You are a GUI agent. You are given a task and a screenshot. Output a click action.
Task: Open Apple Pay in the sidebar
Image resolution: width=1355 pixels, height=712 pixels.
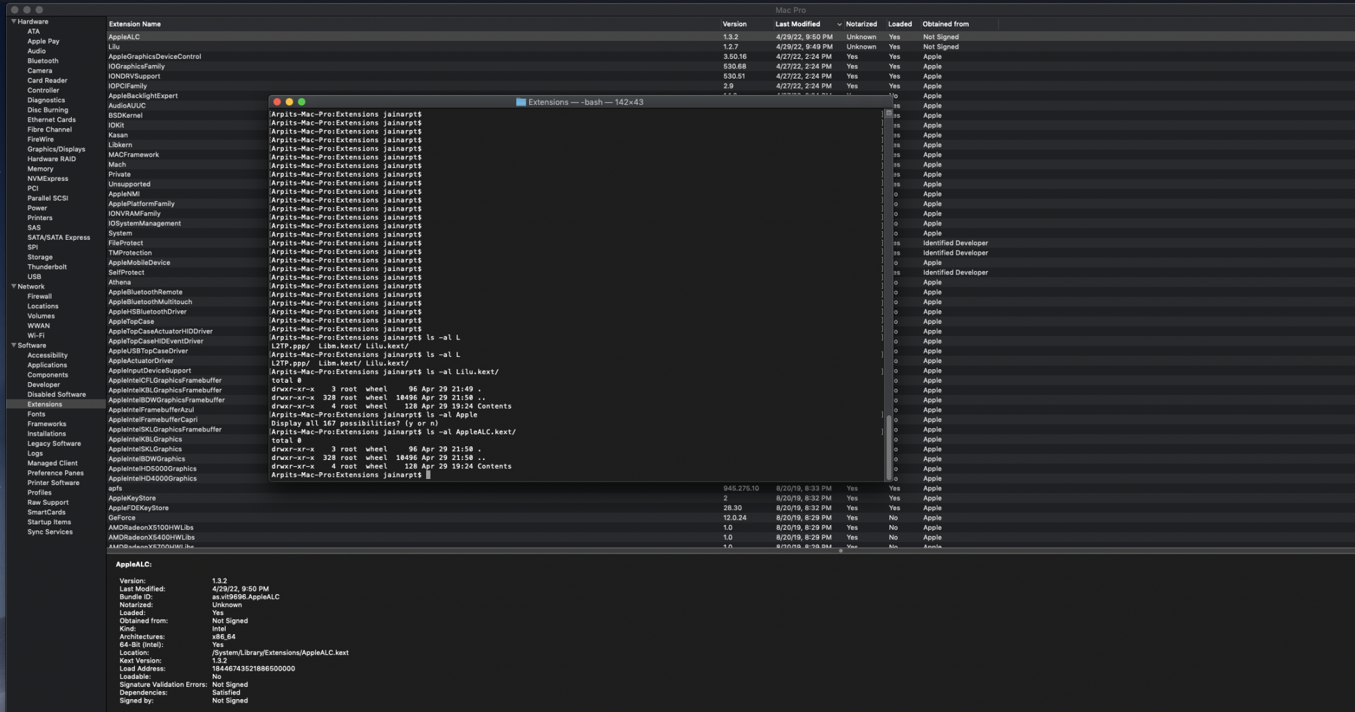pyautogui.click(x=43, y=41)
